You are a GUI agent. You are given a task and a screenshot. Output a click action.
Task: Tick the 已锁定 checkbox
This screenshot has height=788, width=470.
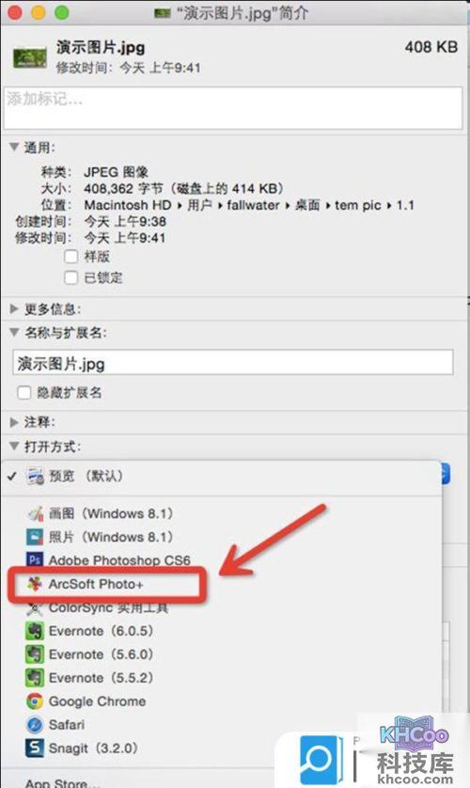[71, 277]
